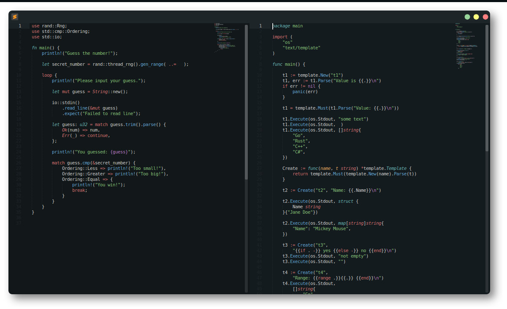This screenshot has width=507, height=309.
Task: Click the "let secret_number" line
Action: (115, 64)
